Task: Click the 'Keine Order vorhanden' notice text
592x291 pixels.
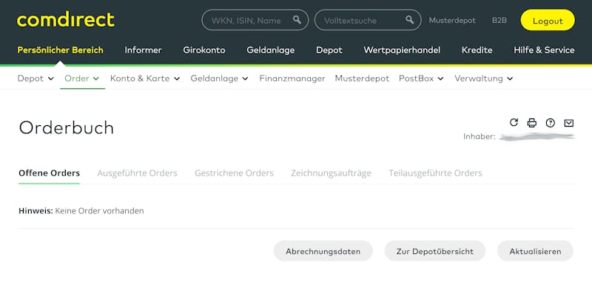Action: (x=100, y=211)
